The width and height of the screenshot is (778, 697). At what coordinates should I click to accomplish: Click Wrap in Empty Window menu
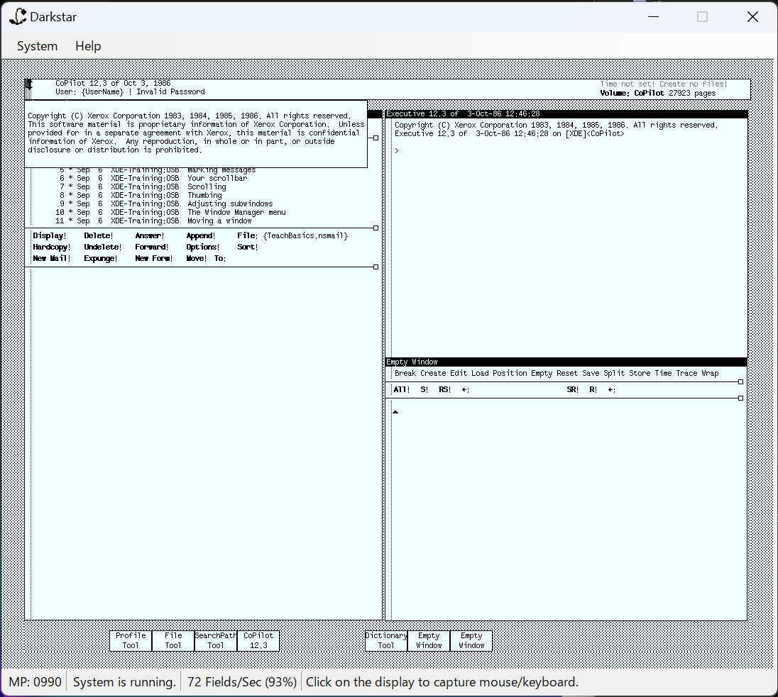pyautogui.click(x=710, y=373)
